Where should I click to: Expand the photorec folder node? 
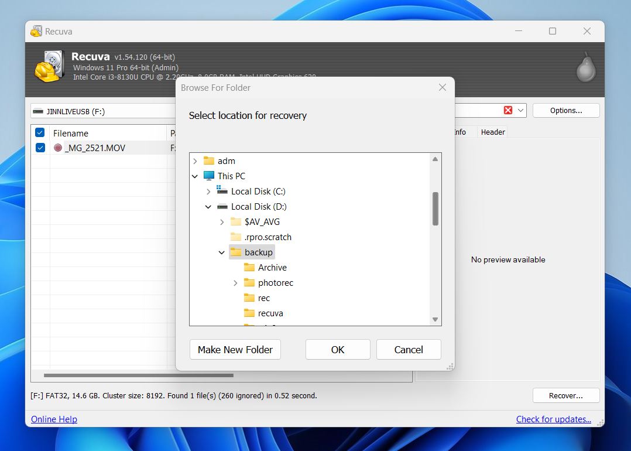pos(235,283)
